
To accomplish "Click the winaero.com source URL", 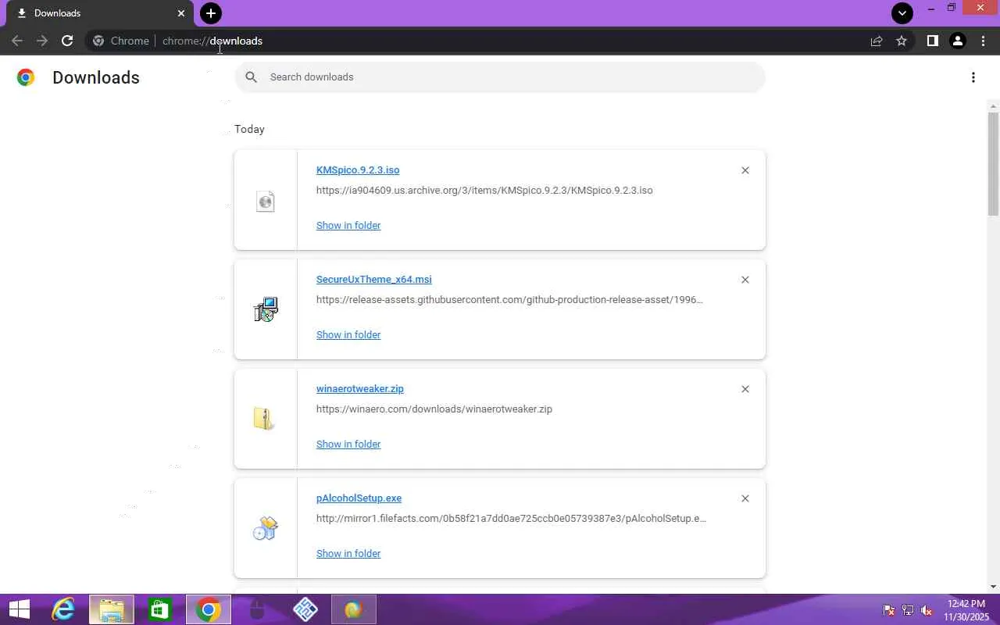I will pos(434,409).
